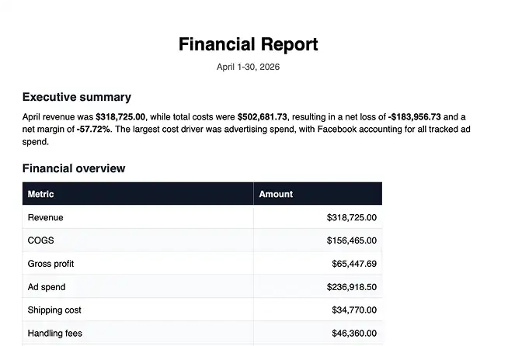Click the Financial overview heading

coord(74,168)
